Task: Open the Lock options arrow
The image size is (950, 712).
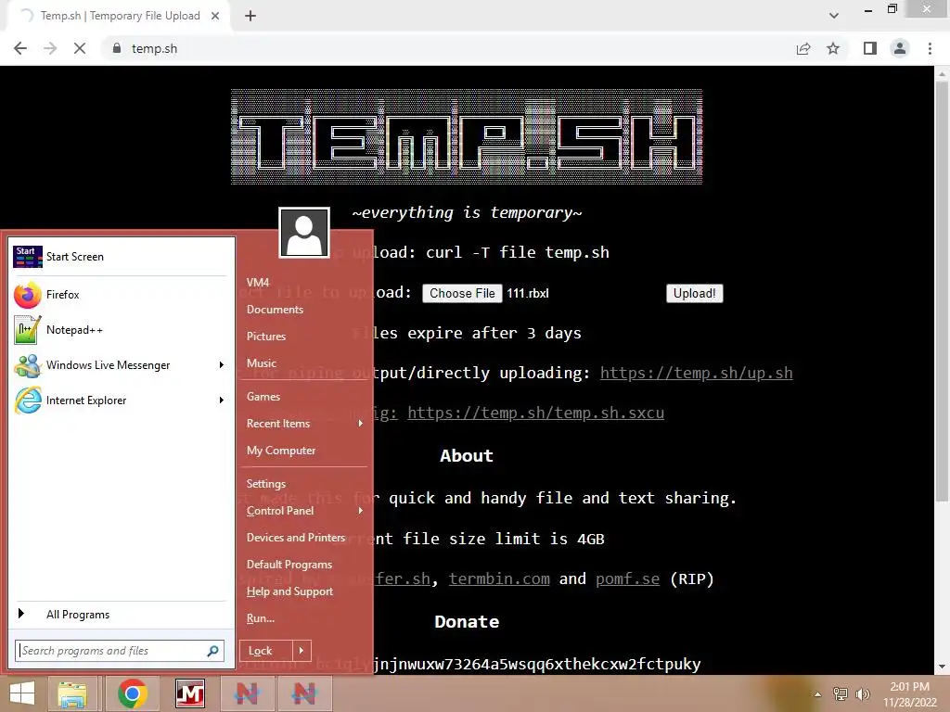Action: (302, 651)
